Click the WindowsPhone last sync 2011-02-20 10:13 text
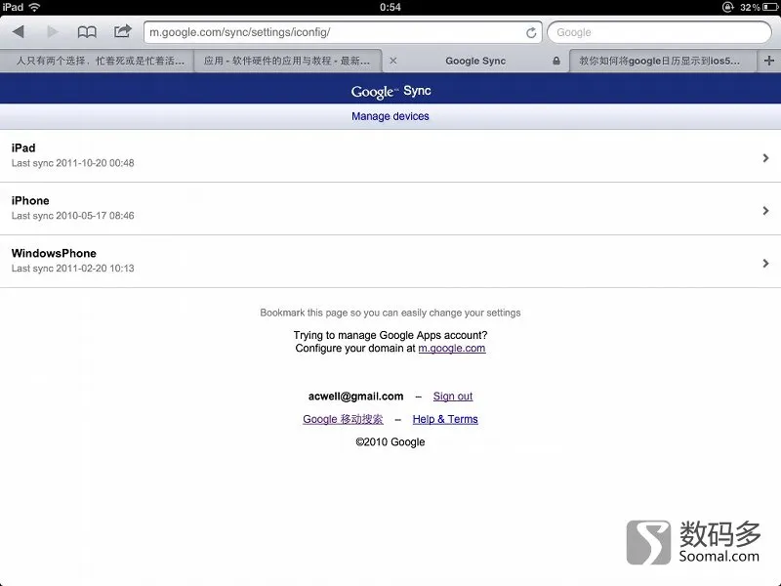 pos(72,268)
